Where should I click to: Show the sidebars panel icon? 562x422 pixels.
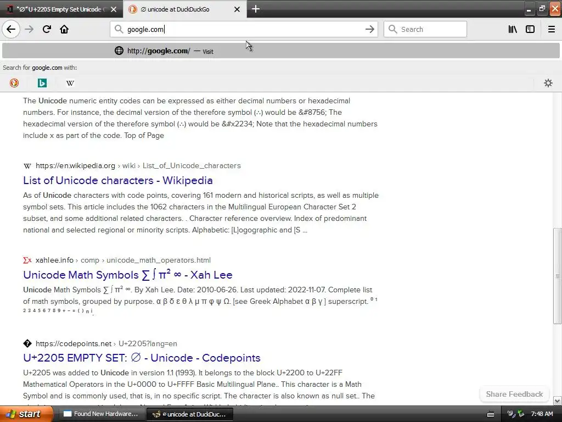(x=530, y=29)
